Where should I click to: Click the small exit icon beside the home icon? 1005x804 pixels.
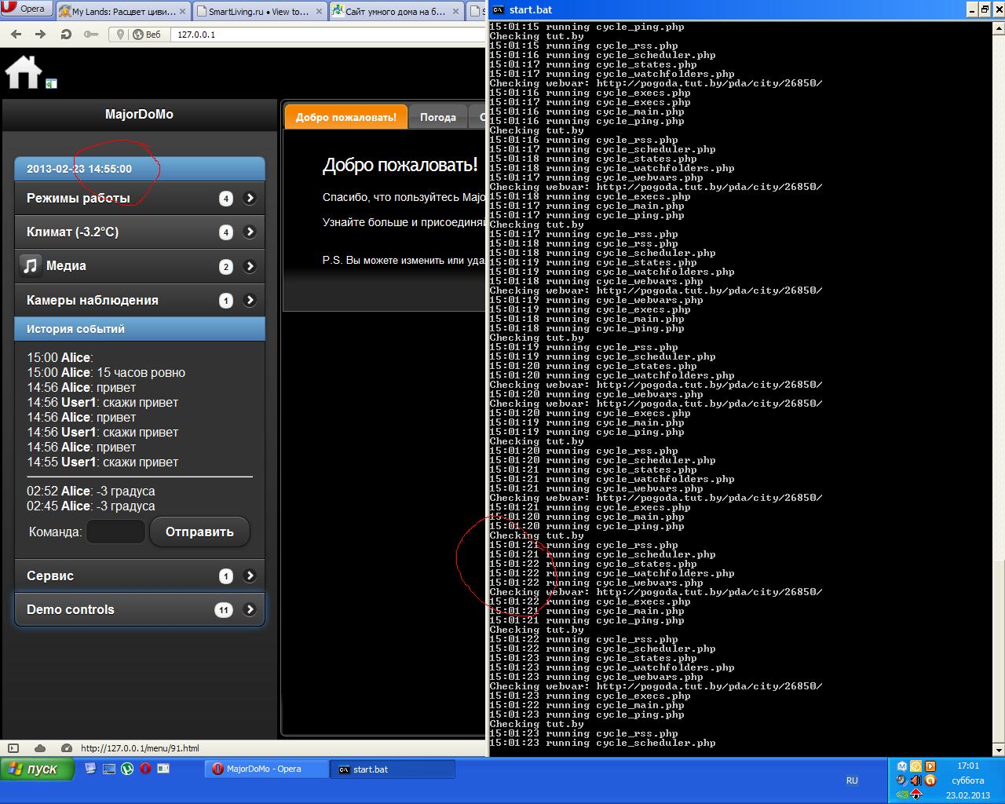tap(50, 82)
